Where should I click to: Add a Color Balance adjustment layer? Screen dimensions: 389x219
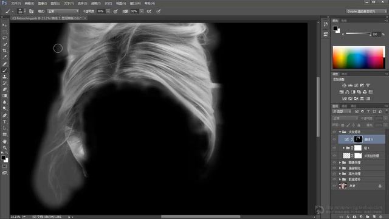point(347,92)
